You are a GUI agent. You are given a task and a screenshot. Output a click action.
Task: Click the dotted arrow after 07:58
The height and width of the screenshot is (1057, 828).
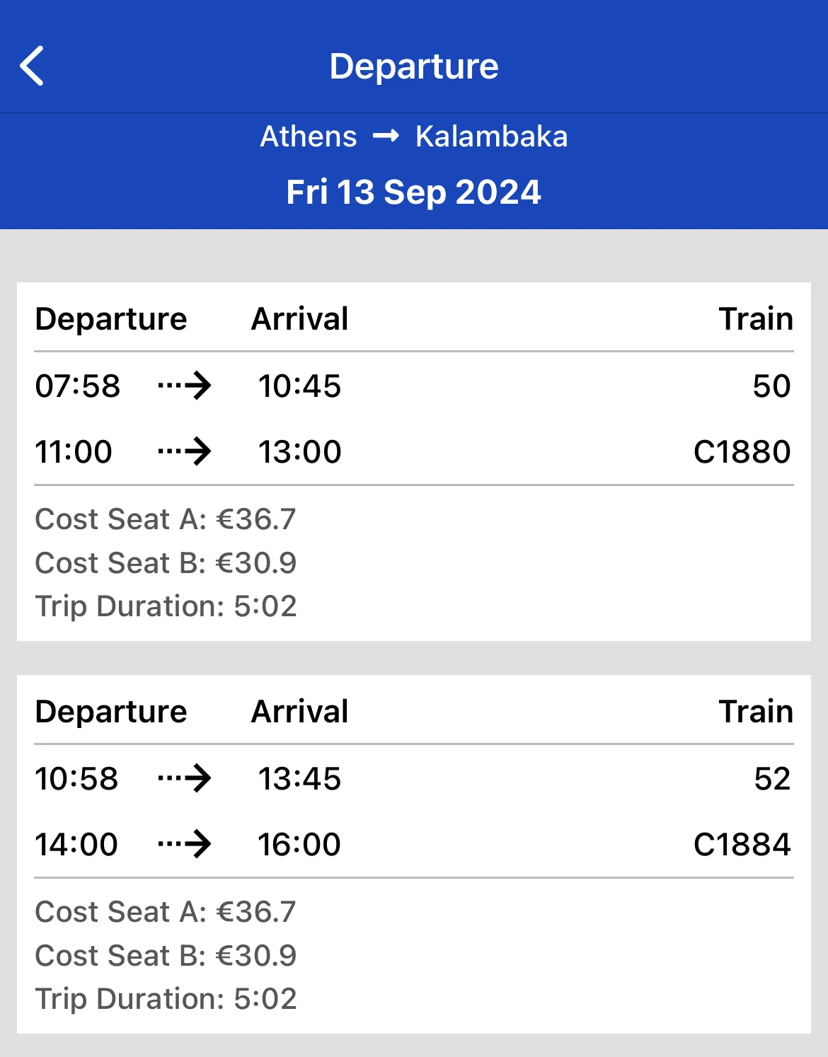(x=185, y=386)
